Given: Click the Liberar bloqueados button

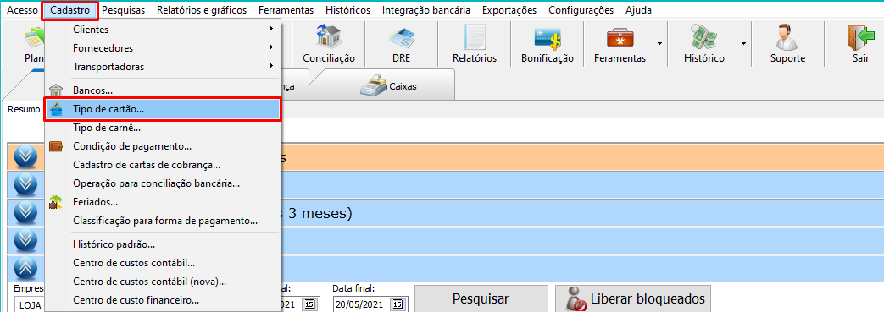Looking at the screenshot, I should 632,298.
